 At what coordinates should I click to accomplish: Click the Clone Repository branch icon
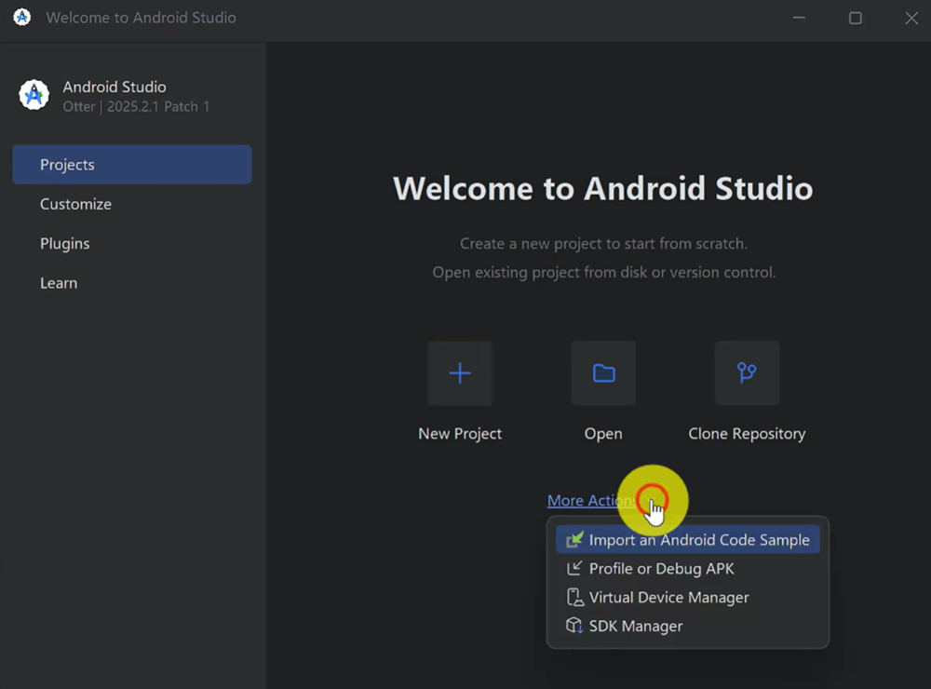747,373
